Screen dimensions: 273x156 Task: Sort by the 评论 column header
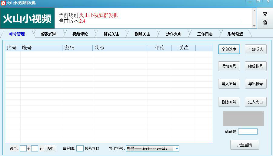159,48
